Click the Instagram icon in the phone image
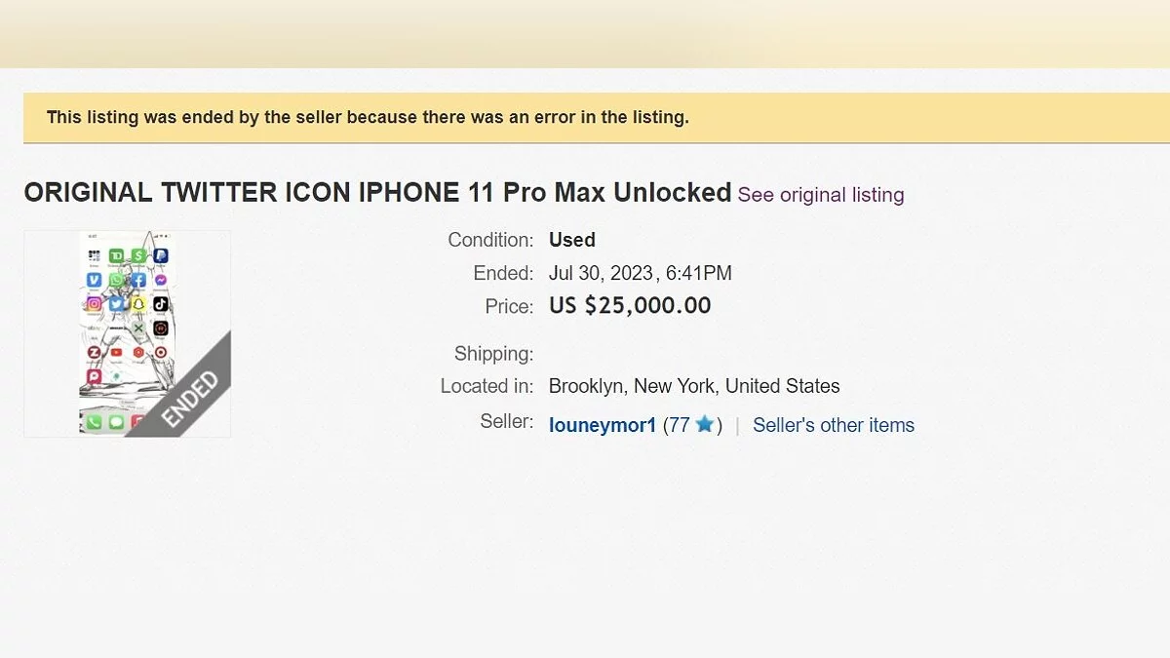The height and width of the screenshot is (658, 1170). click(x=95, y=304)
